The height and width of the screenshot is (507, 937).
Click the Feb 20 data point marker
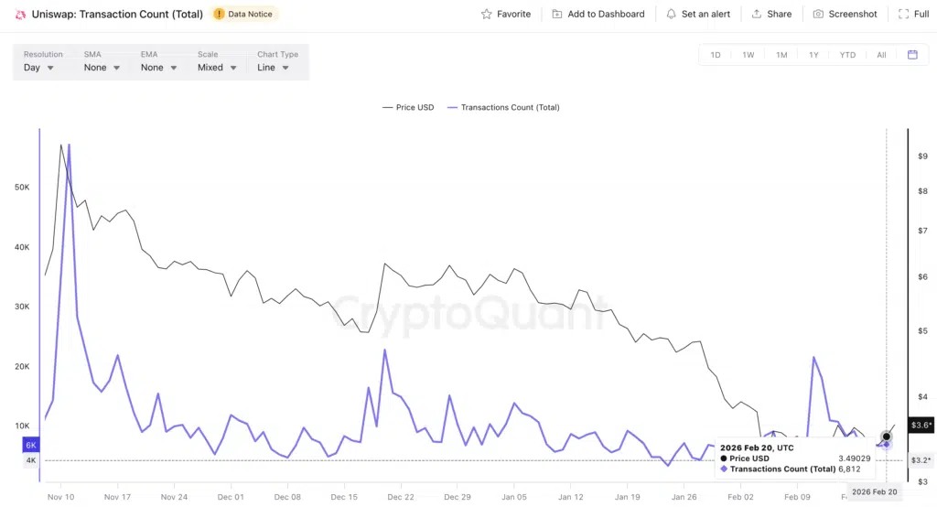click(x=886, y=437)
